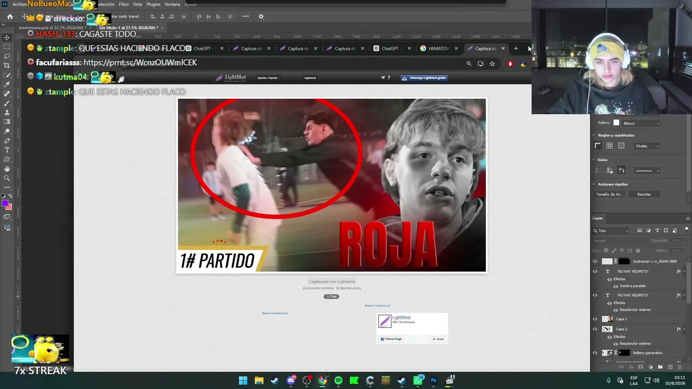
Task: Click the purple foreground color swatch
Action: coord(4,204)
